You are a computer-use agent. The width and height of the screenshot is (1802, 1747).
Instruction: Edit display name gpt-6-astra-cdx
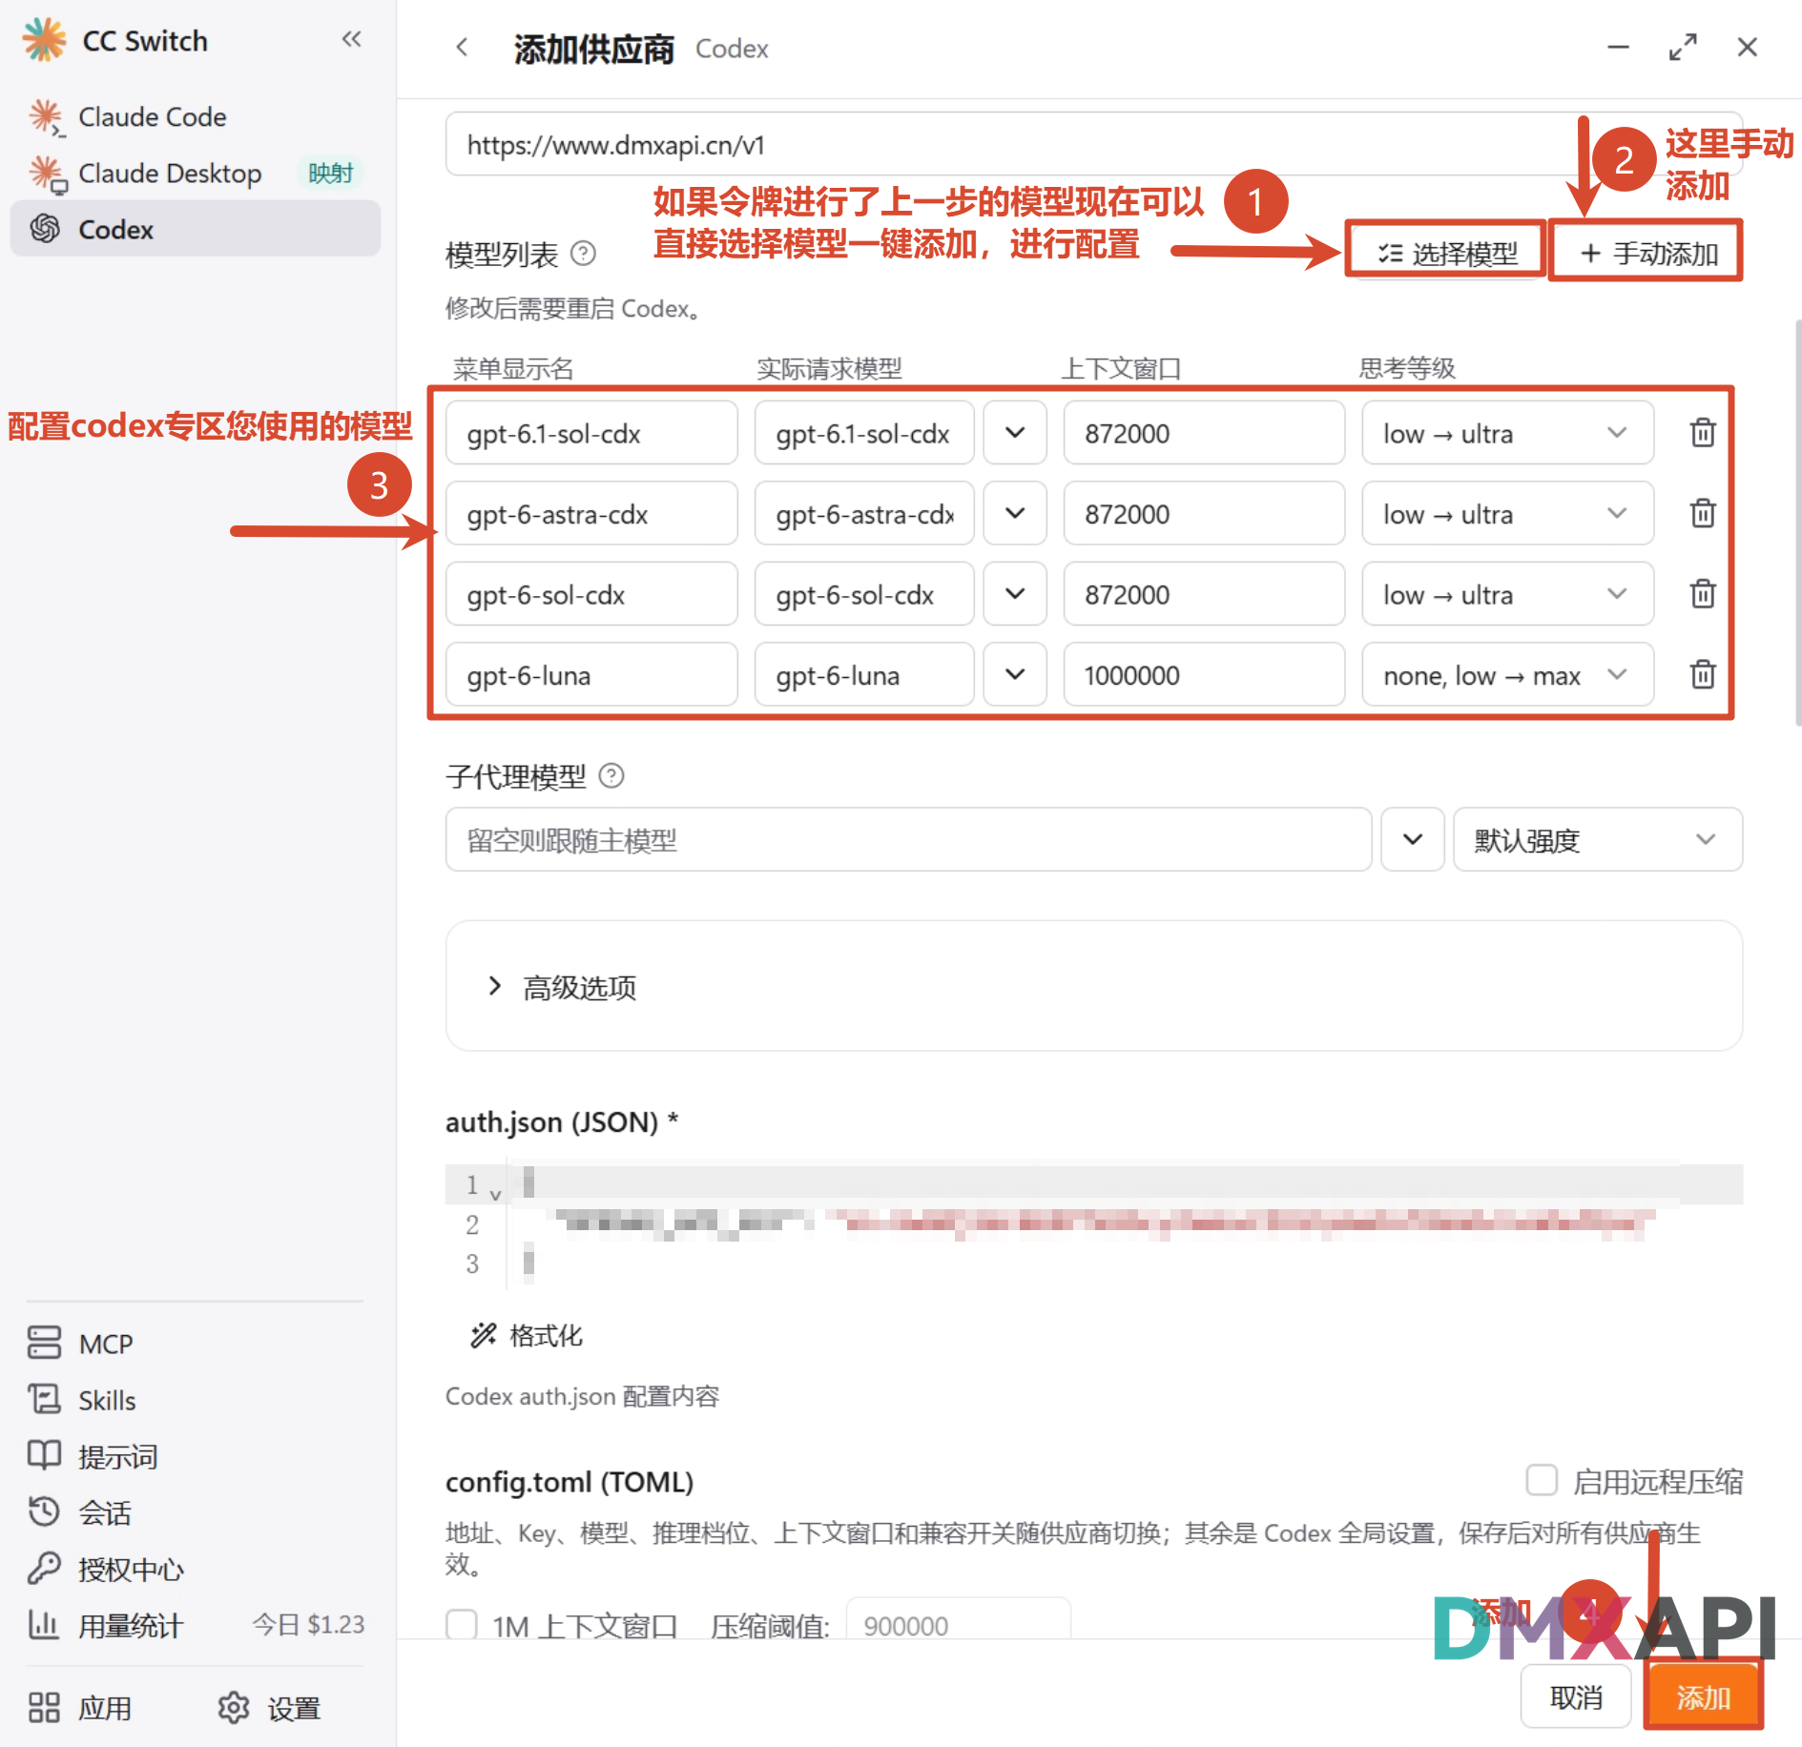coord(591,513)
